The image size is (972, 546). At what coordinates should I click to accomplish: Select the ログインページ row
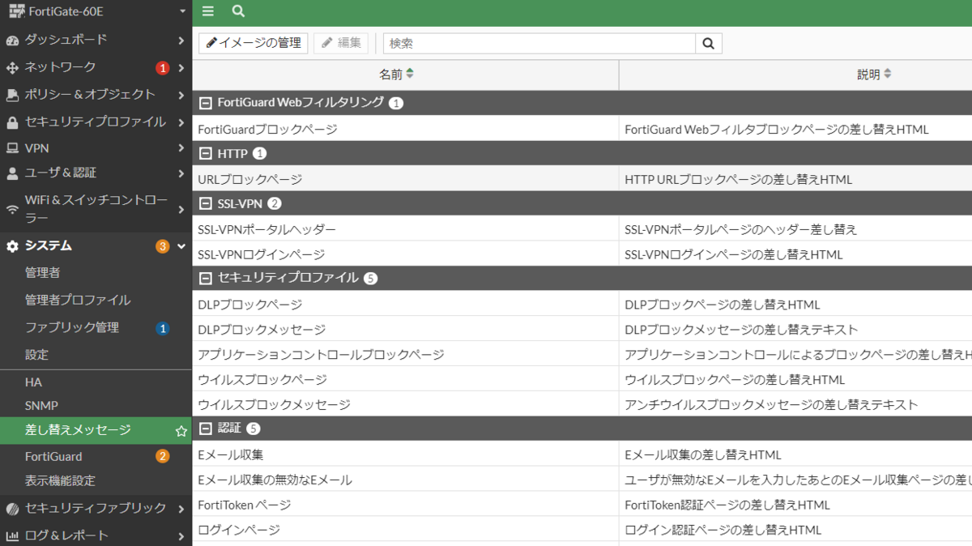pos(582,530)
